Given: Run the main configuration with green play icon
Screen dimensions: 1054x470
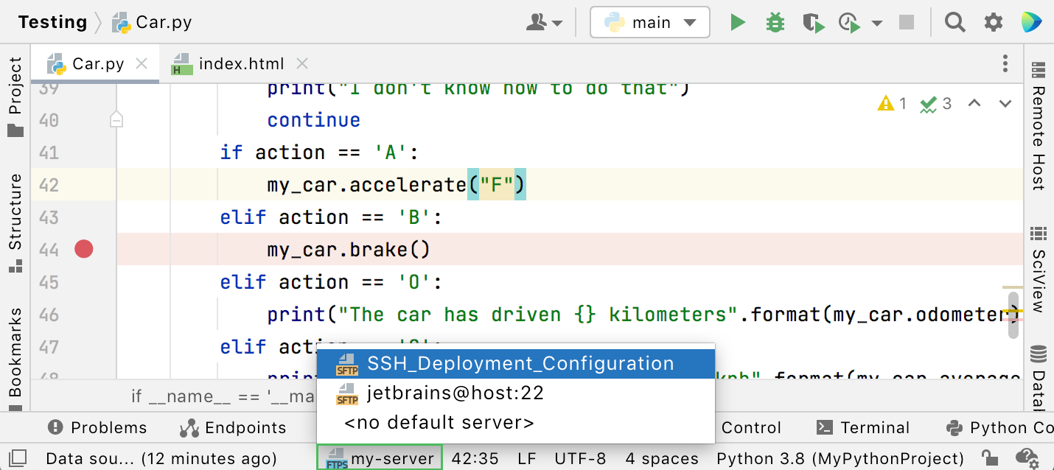Looking at the screenshot, I should (x=738, y=22).
